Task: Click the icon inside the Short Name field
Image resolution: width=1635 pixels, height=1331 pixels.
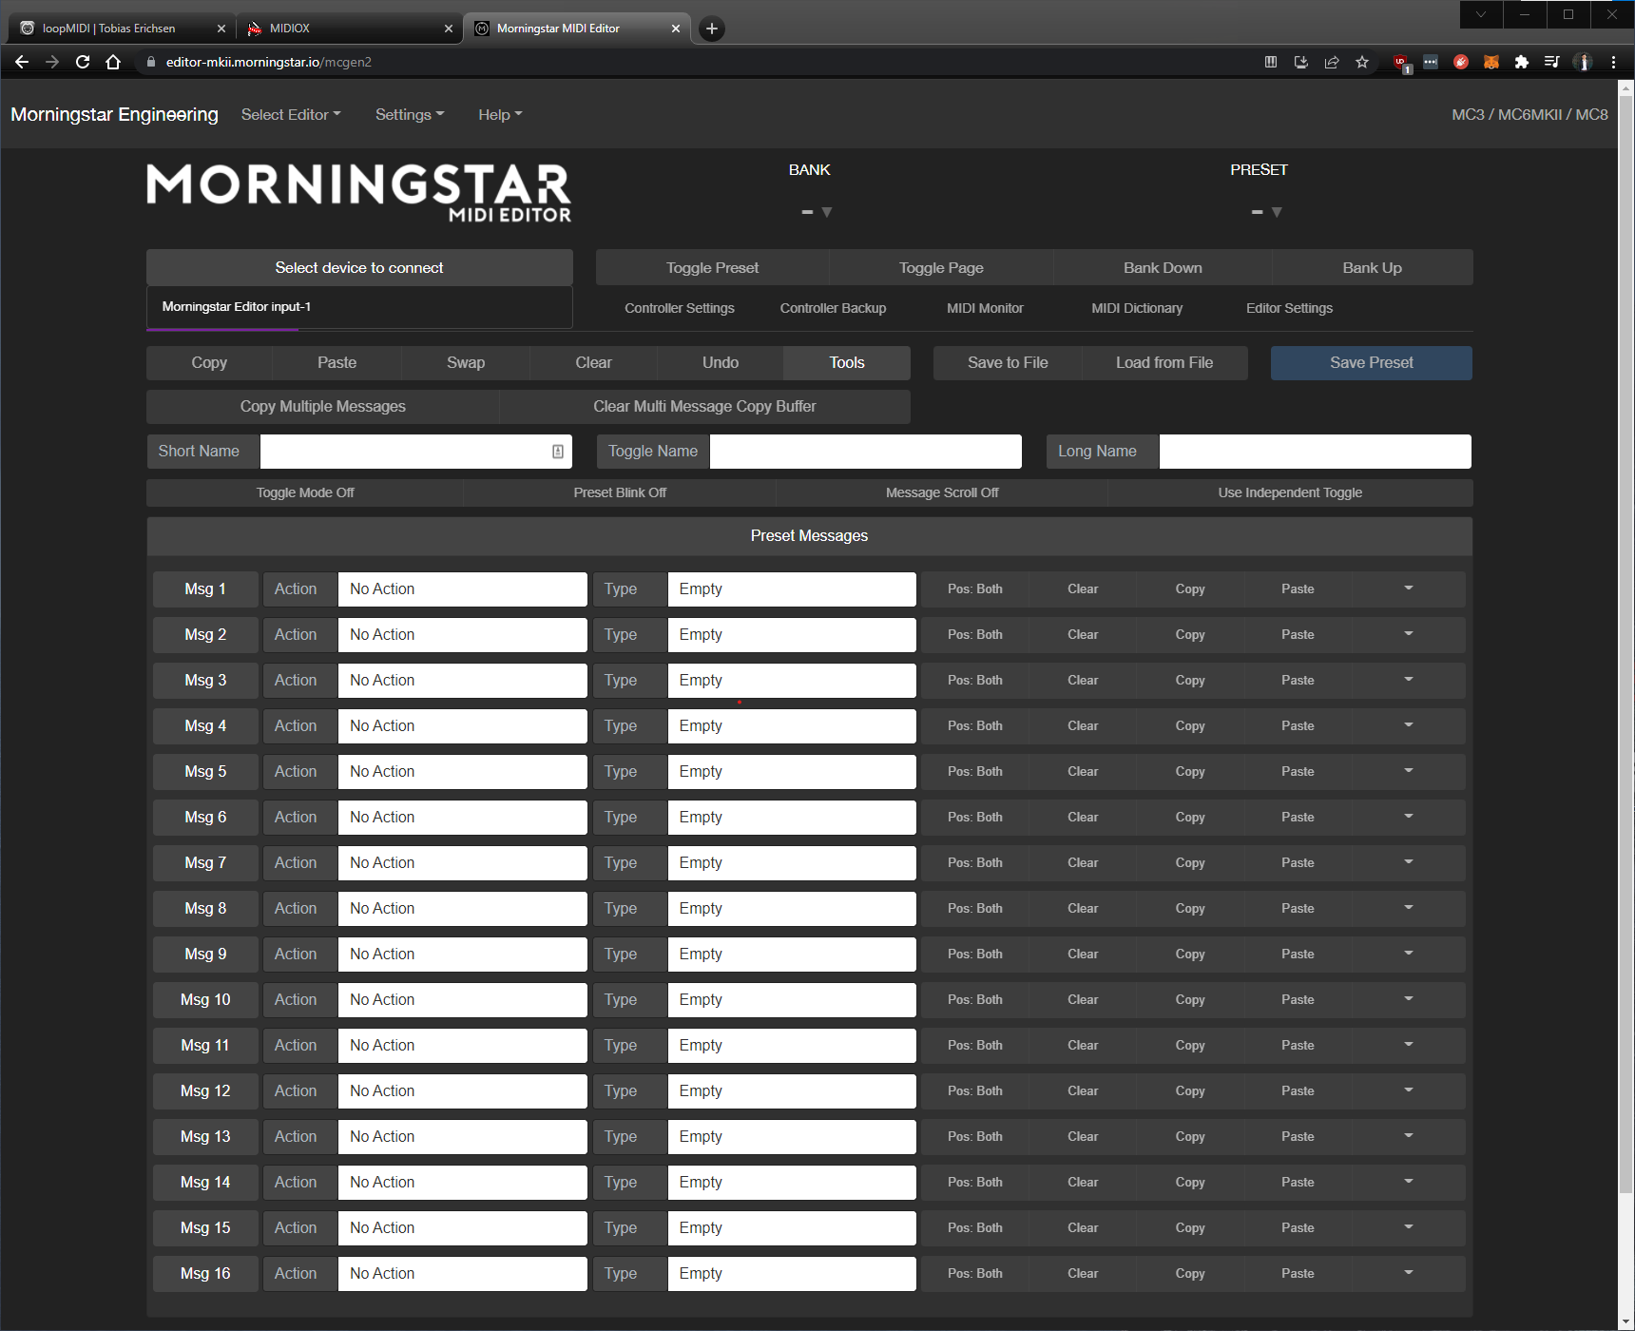Action: coord(558,452)
